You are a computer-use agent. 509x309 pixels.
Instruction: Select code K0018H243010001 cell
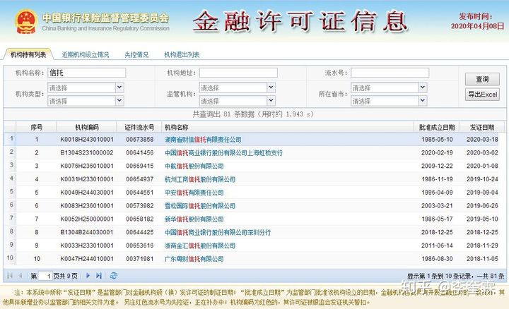tap(87, 140)
